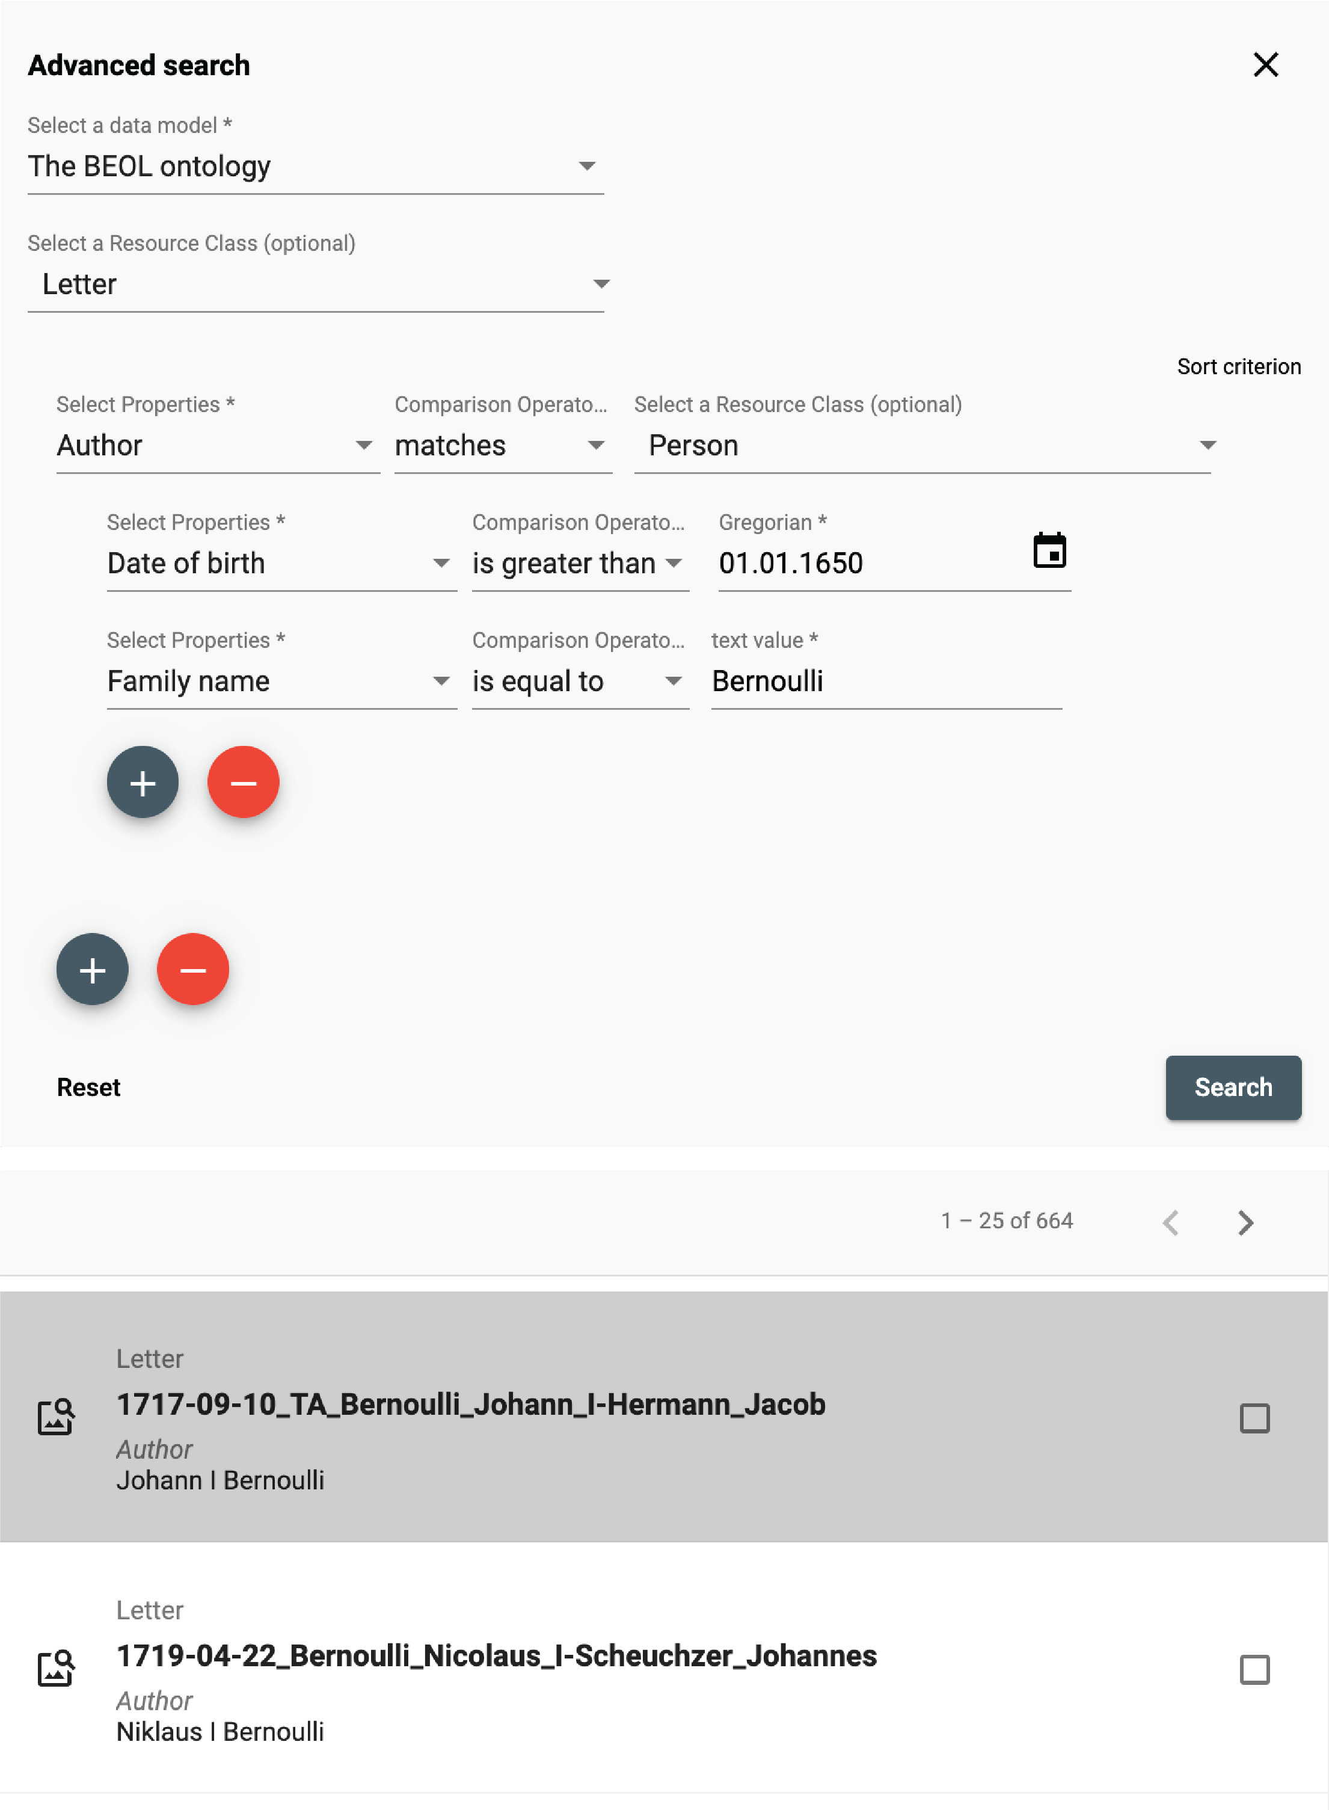Click Reset to clear all search filters

pyautogui.click(x=88, y=1086)
